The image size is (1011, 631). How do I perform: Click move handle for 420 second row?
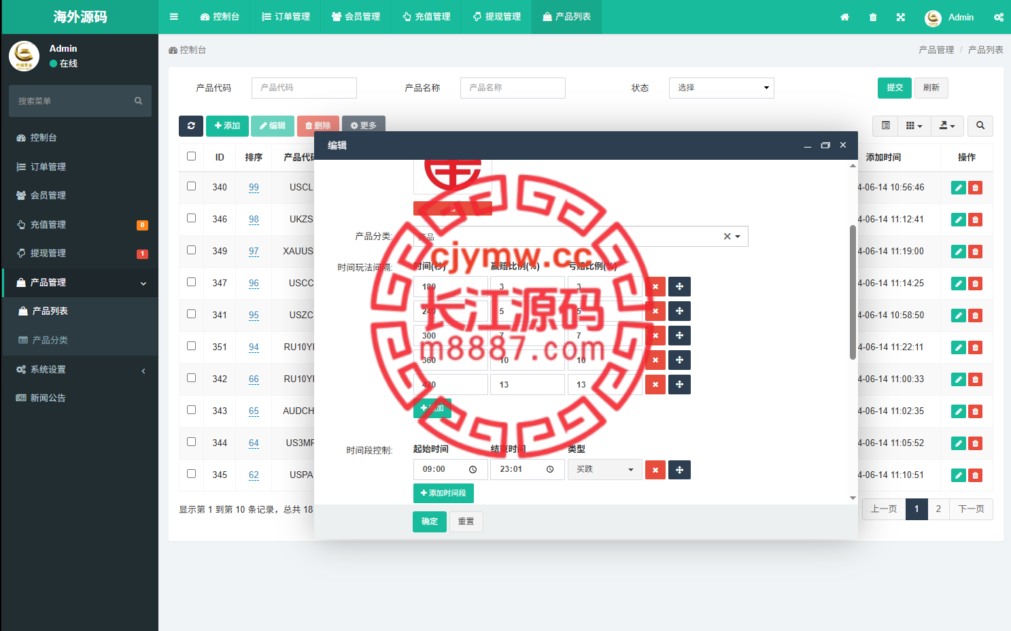679,385
